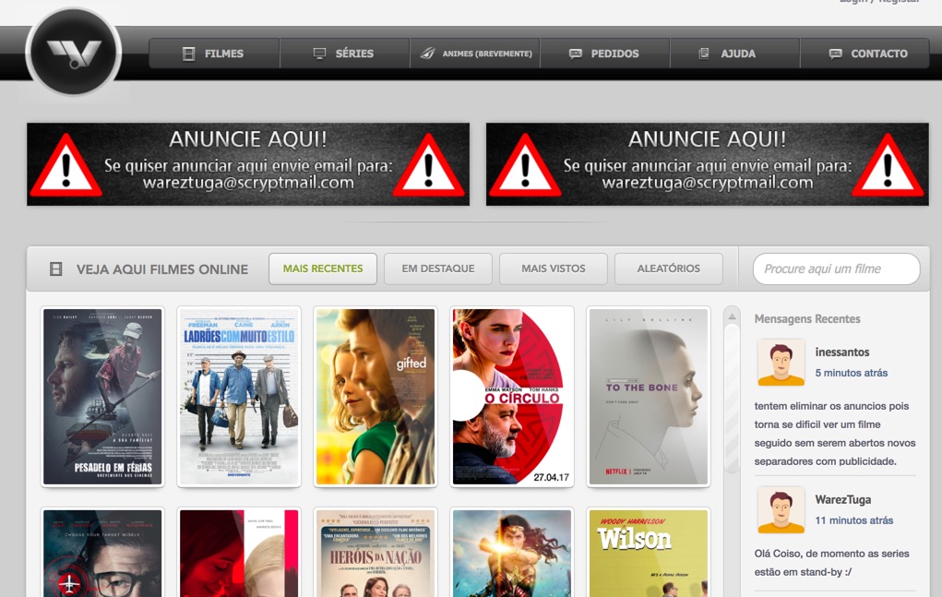Open the ANIMES (BREVEMENTE) menu item
The height and width of the screenshot is (597, 942).
click(x=474, y=54)
